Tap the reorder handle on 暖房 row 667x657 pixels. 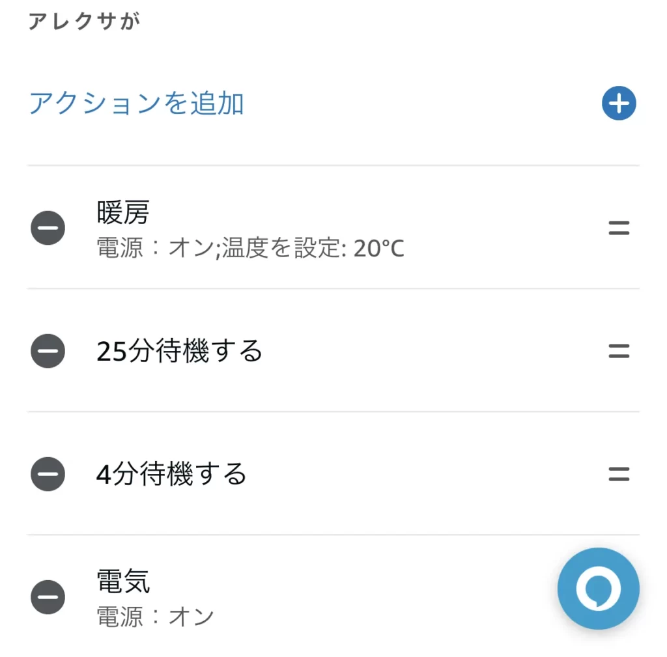(619, 229)
